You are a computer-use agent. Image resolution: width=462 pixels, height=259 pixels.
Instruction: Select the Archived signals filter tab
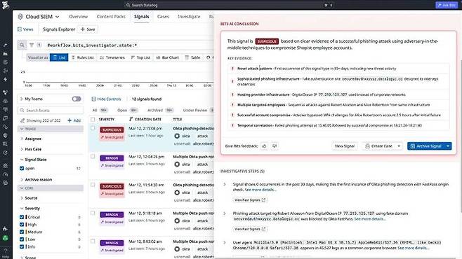pos(160,110)
